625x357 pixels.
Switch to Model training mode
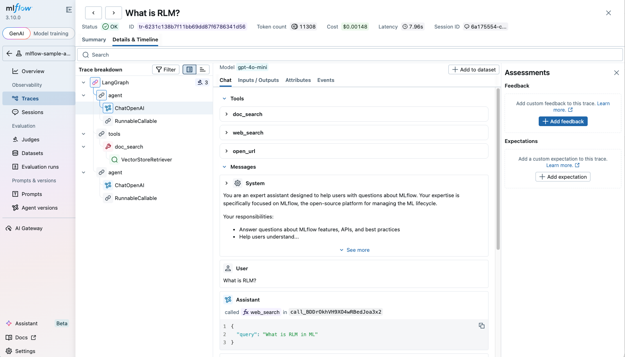51,33
